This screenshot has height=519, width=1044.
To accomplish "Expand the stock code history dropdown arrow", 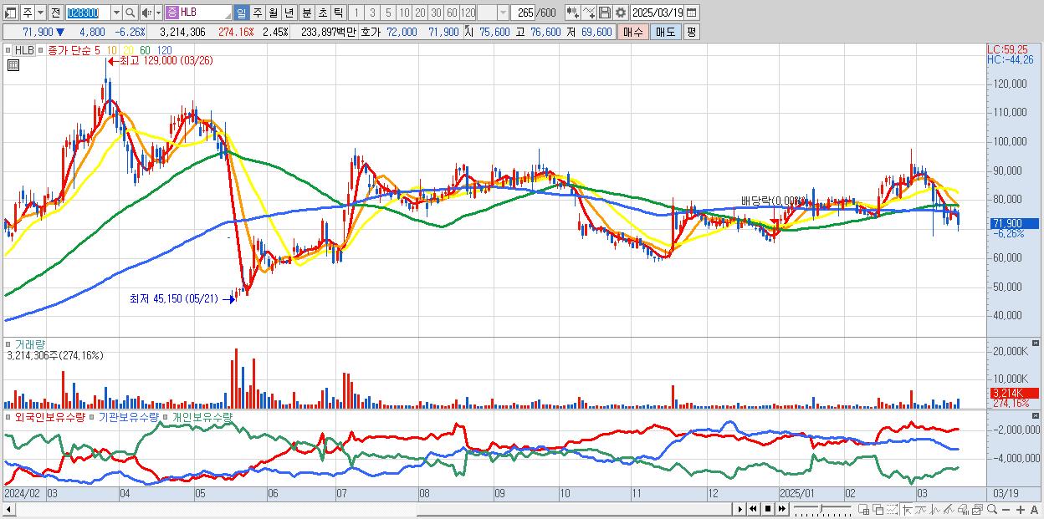I will point(116,13).
